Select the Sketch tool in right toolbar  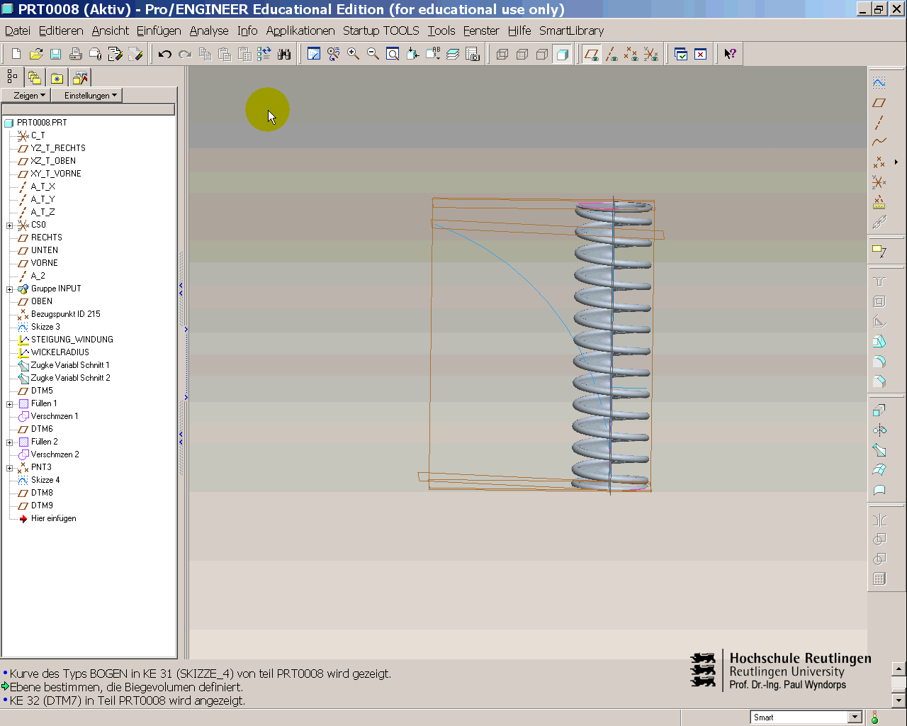879,83
